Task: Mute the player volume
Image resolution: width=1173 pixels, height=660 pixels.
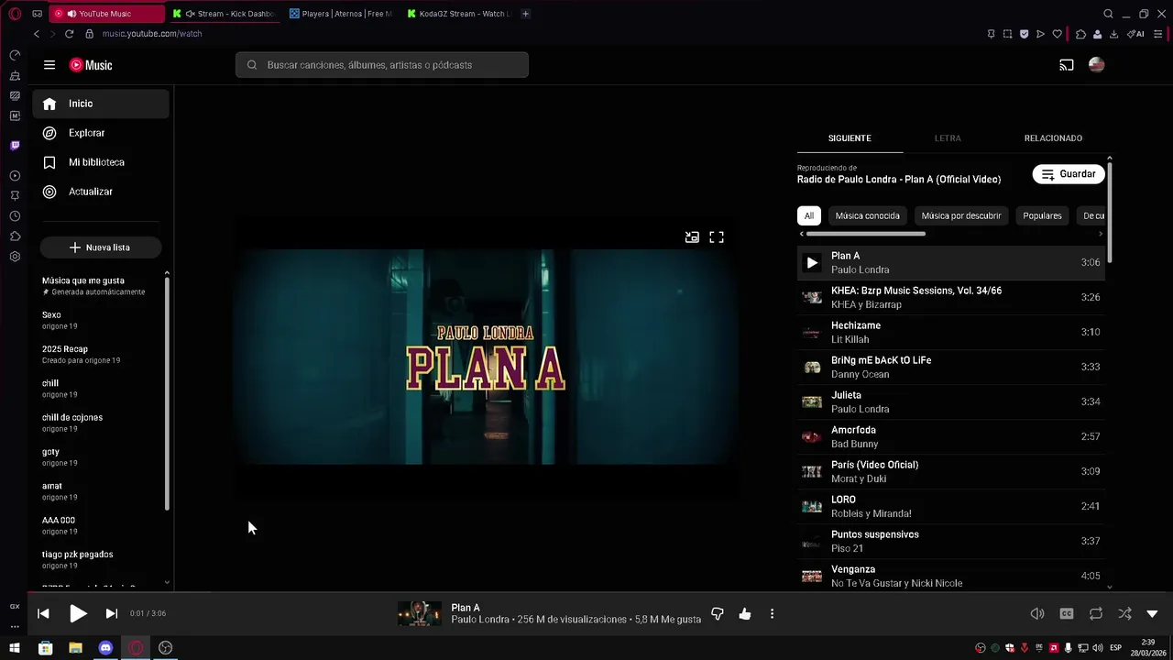Action: click(1037, 614)
